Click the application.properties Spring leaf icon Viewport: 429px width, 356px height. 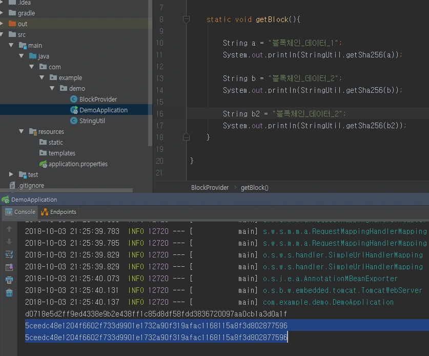click(x=43, y=164)
